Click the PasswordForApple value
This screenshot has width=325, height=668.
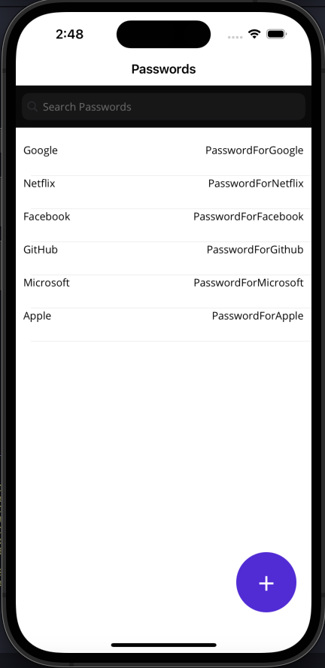click(258, 316)
